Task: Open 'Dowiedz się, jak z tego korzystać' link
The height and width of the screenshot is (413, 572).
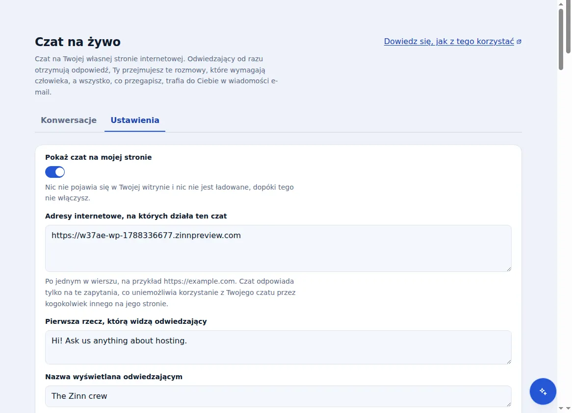Action: pyautogui.click(x=449, y=42)
